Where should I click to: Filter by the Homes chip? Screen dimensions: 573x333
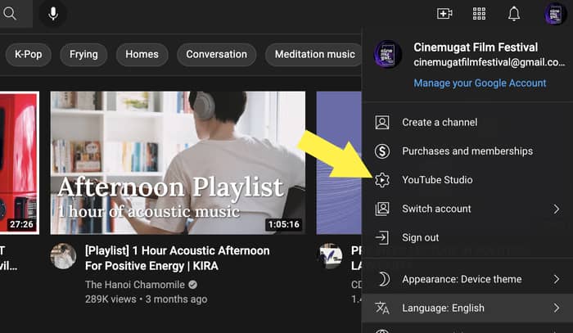pyautogui.click(x=142, y=54)
